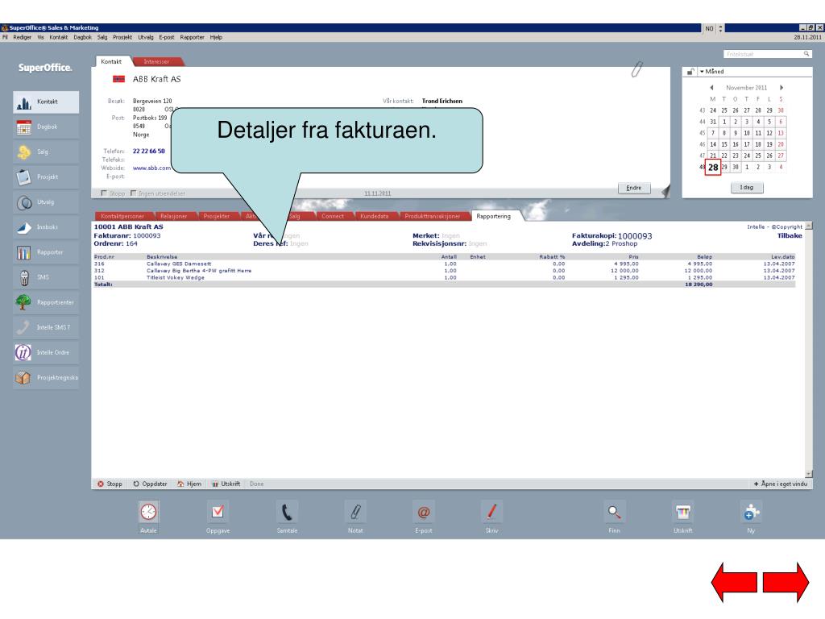Toggle Ingen utsendelser checkbox
Viewport: 825px width, 619px height.
133,193
